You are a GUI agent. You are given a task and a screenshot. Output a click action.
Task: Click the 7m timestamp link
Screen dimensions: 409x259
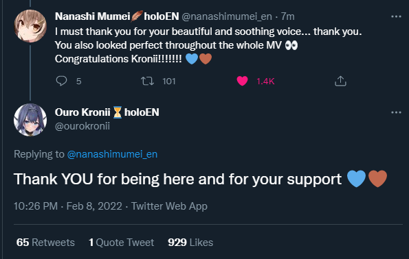(288, 16)
